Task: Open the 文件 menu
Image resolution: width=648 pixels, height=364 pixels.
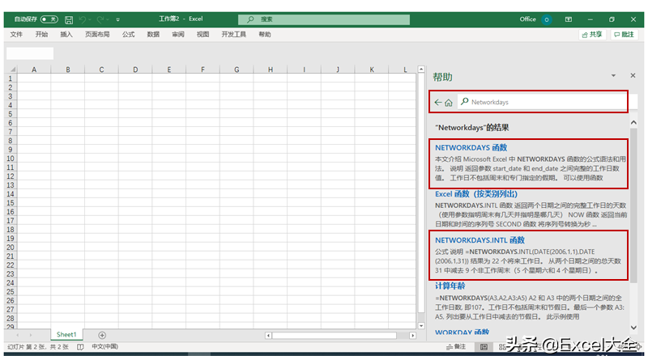Action: (x=16, y=34)
